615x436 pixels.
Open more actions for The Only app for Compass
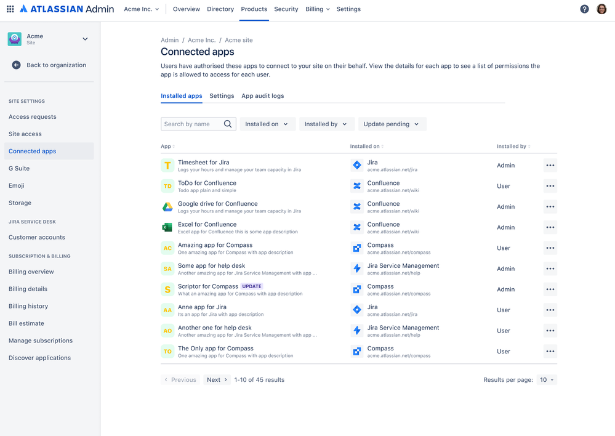(550, 351)
